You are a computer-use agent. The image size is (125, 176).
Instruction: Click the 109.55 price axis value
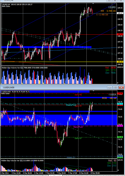(x=120, y=8)
